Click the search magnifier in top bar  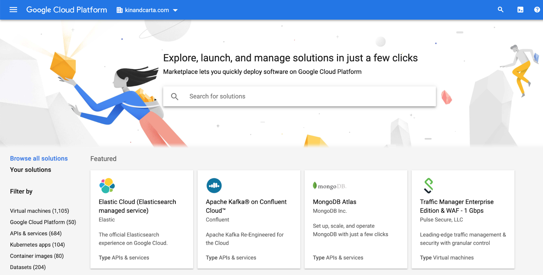click(x=500, y=10)
